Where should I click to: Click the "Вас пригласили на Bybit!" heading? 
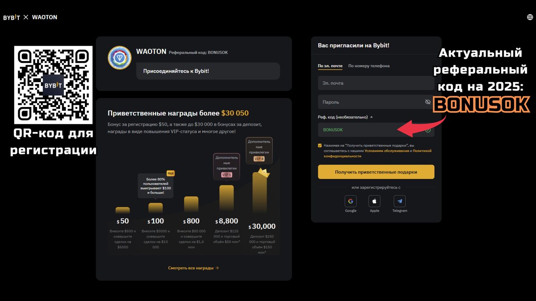[x=353, y=45]
